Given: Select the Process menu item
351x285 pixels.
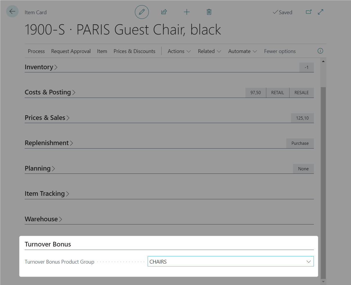Looking at the screenshot, I should [x=36, y=51].
